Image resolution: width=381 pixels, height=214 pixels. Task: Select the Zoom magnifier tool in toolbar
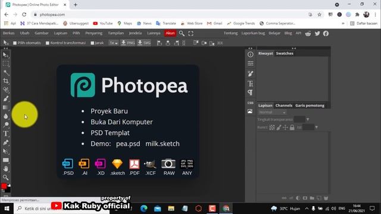(5, 177)
